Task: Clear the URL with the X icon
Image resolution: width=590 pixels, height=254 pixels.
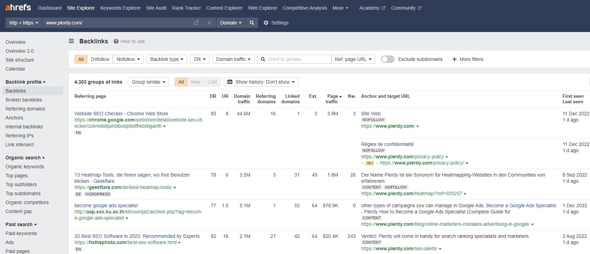Action: [209, 23]
